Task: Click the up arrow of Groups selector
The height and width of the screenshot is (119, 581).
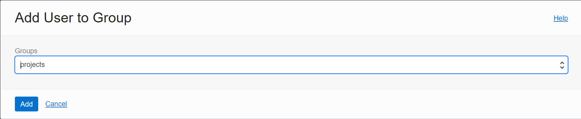Action: 562,63
